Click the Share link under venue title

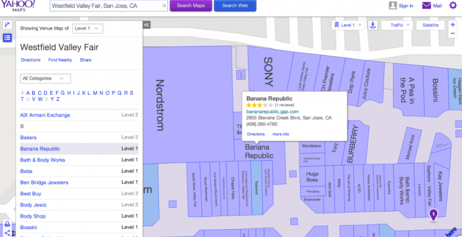pos(86,60)
